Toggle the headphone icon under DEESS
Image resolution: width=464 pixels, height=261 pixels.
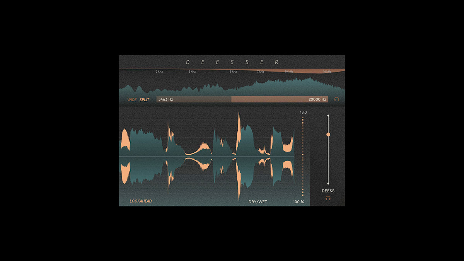[328, 198]
